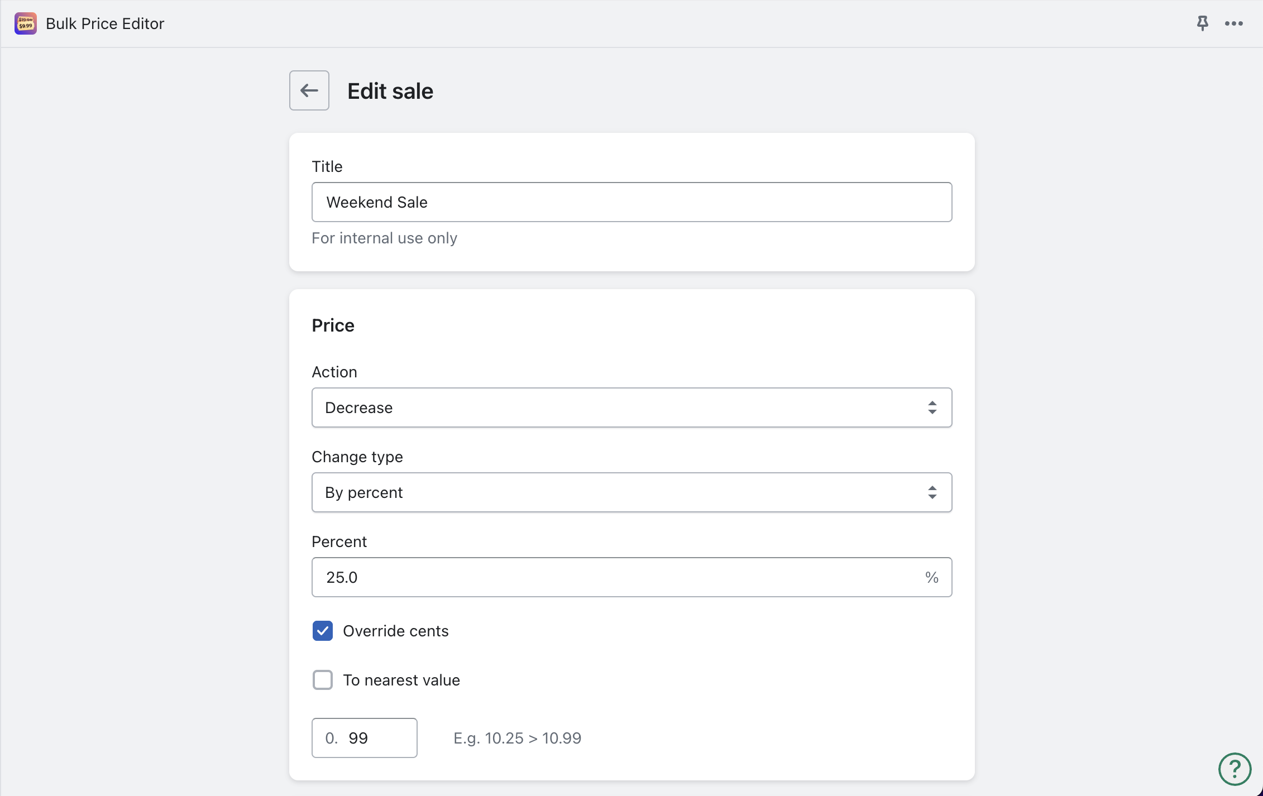Viewport: 1263px width, 796px height.
Task: Open the three-dots more options menu
Action: pyautogui.click(x=1233, y=23)
